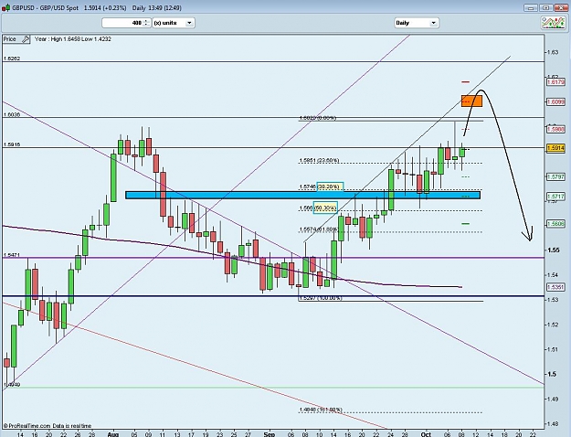Click the GBPUSD candlestick icon in title bar
This screenshot has height=437, width=571.
5,8
